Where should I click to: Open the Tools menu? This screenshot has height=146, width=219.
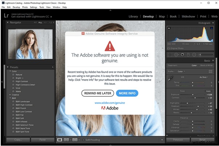[42, 7]
